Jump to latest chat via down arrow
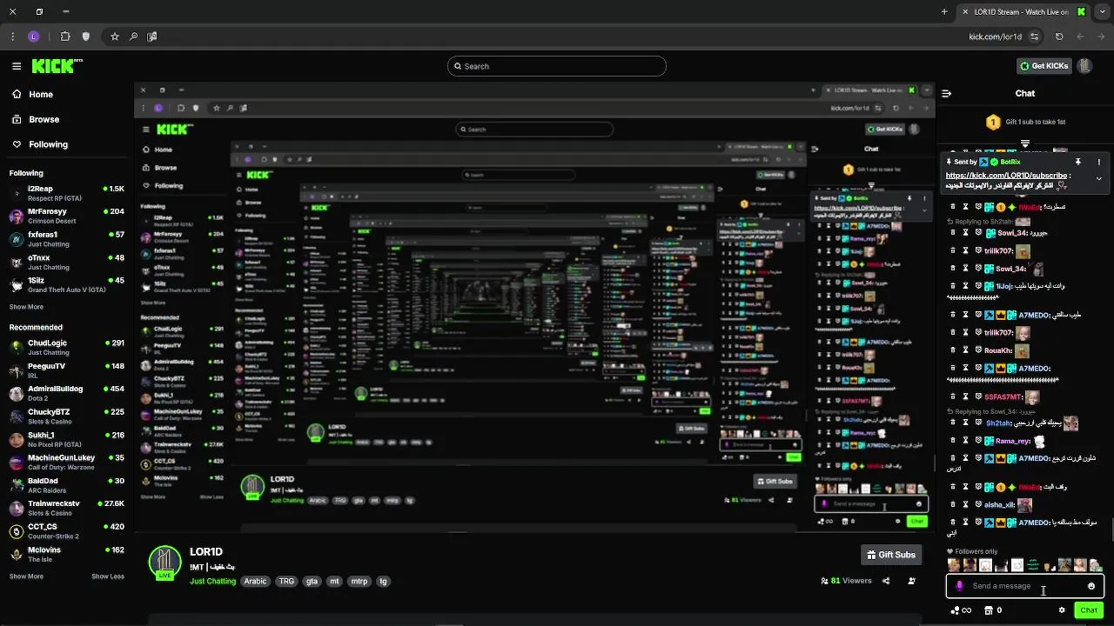This screenshot has width=1114, height=626. [1025, 143]
